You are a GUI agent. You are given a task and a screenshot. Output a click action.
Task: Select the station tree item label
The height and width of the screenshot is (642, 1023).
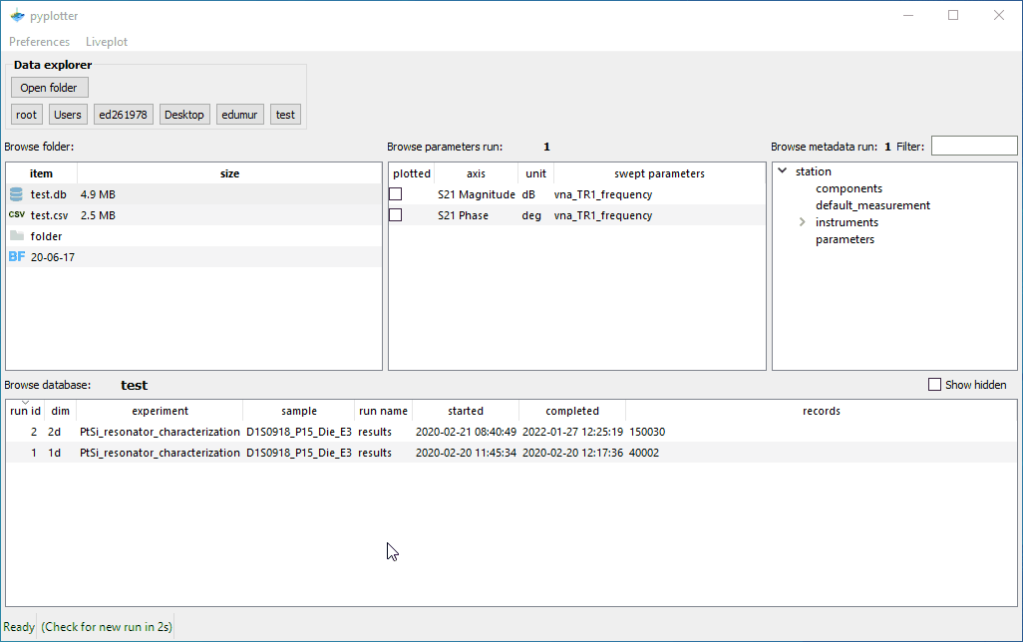pos(813,171)
